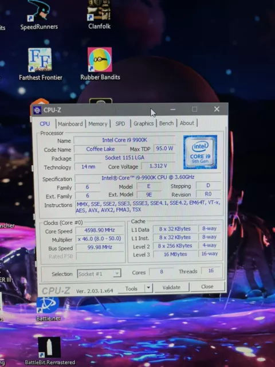275x367 pixels.
Task: Click the Instructions list box
Action: point(148,206)
